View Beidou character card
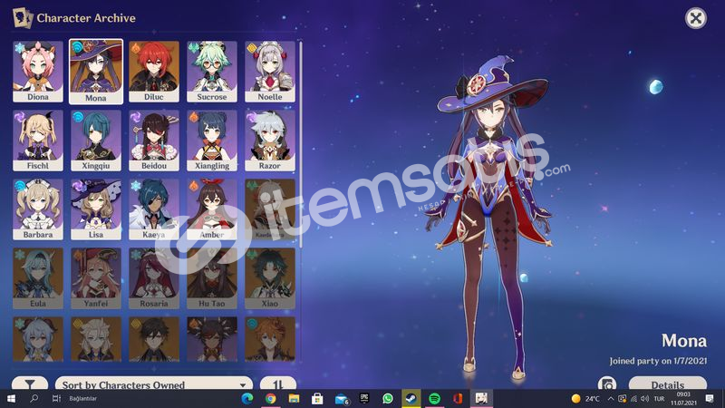The width and height of the screenshot is (725, 408). click(x=154, y=141)
